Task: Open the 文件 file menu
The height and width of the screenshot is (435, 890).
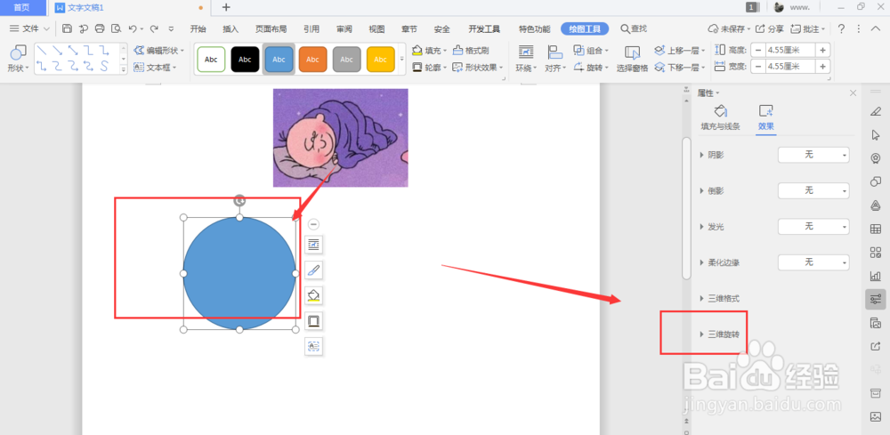Action: tap(29, 28)
